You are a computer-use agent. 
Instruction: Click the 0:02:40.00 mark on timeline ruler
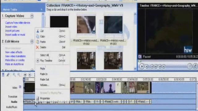tap(86, 80)
